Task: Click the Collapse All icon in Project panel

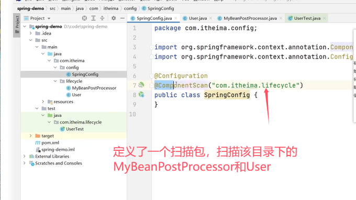Action: [x=102, y=18]
